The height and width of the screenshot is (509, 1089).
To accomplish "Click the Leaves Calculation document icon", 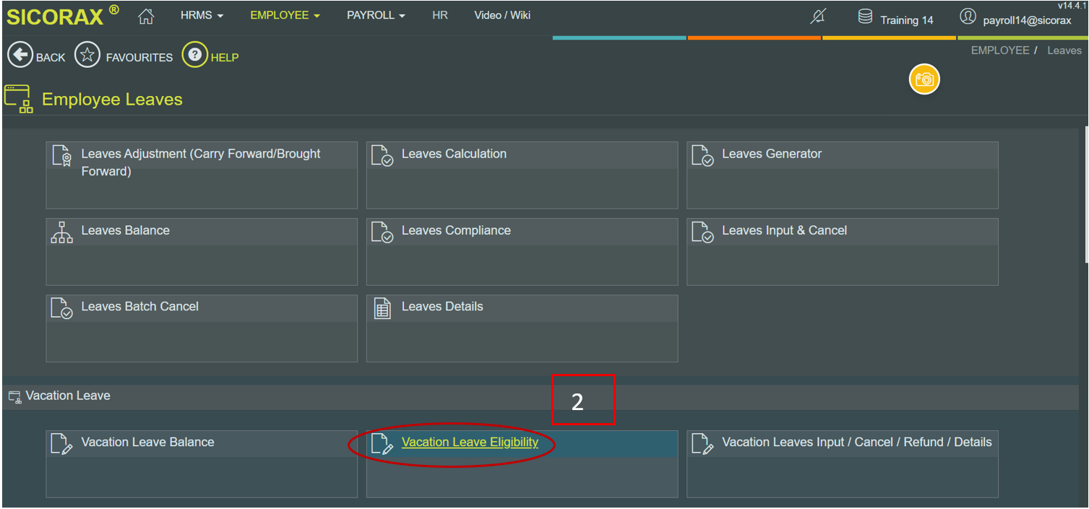I will [382, 155].
